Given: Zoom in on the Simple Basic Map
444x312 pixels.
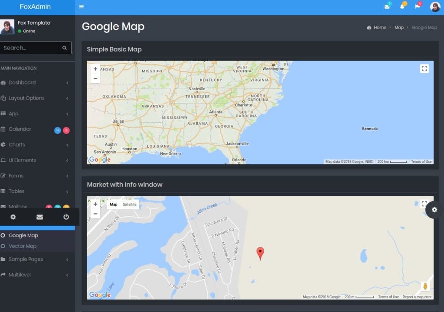Looking at the screenshot, I should coord(95,69).
